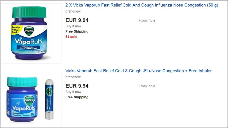Click Buy it now under second listing
The height and width of the screenshot is (128, 228).
coord(73,92)
